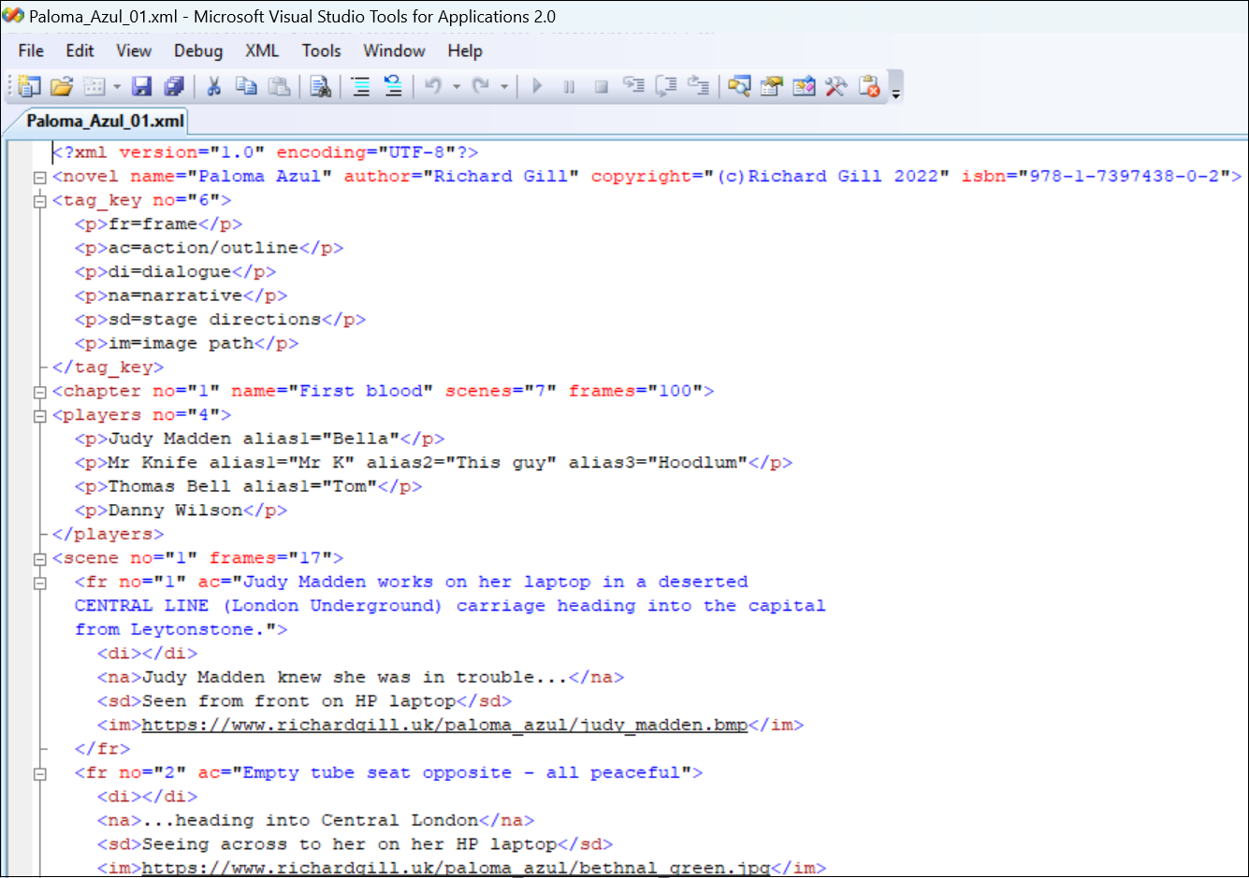Click the Copy icon in the toolbar
1249x878 pixels.
coord(246,86)
